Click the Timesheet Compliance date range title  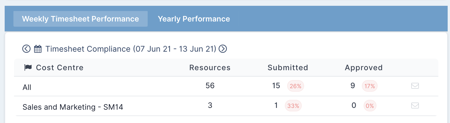(x=131, y=49)
